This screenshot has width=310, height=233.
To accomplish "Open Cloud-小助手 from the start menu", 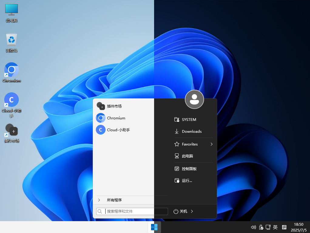I will point(118,130).
